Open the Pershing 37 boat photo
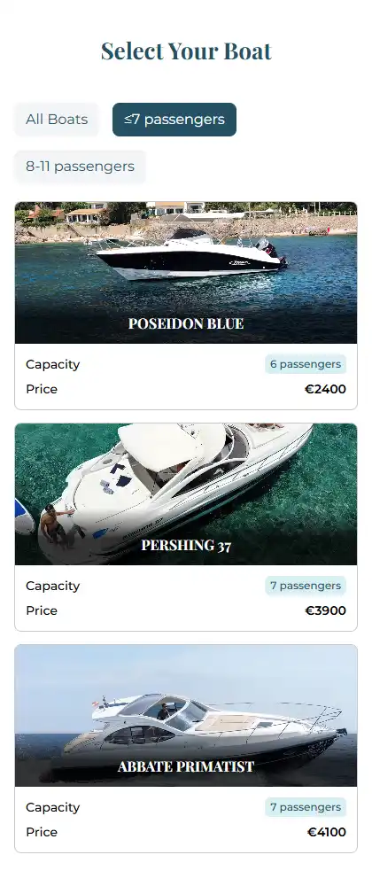372x886 pixels. (x=186, y=494)
